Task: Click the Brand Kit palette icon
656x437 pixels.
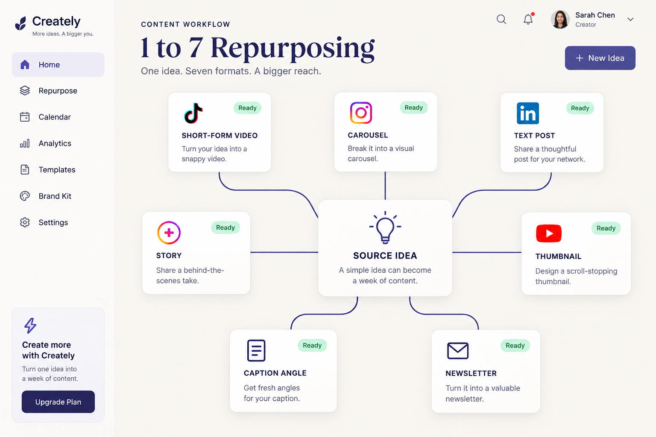Action: click(25, 196)
